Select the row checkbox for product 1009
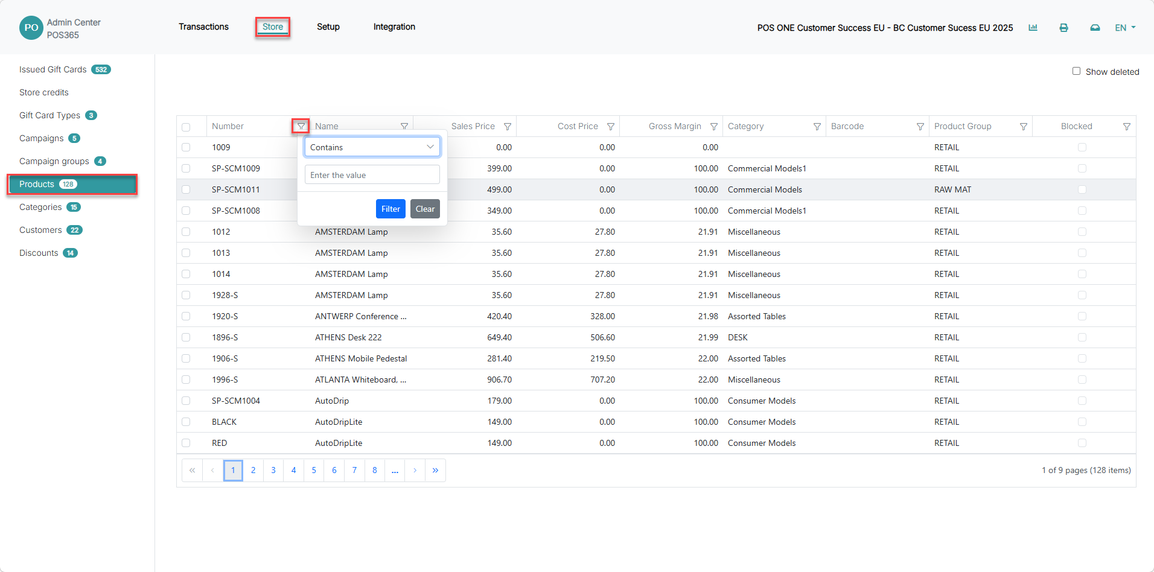Screen dimensions: 1154x572 pyautogui.click(x=186, y=147)
